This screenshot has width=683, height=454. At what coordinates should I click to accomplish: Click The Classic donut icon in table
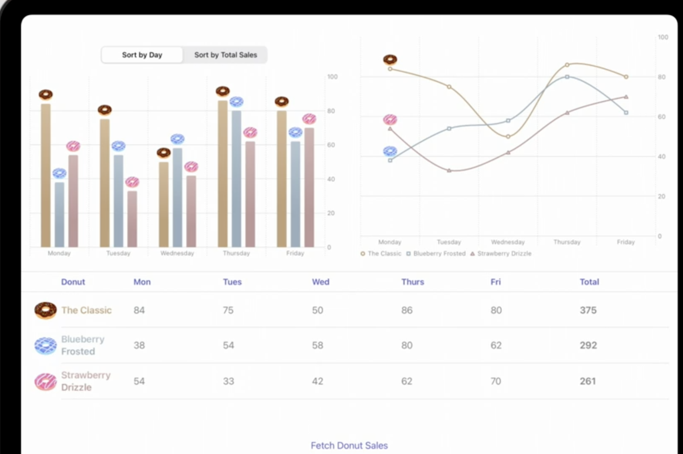[46, 311]
